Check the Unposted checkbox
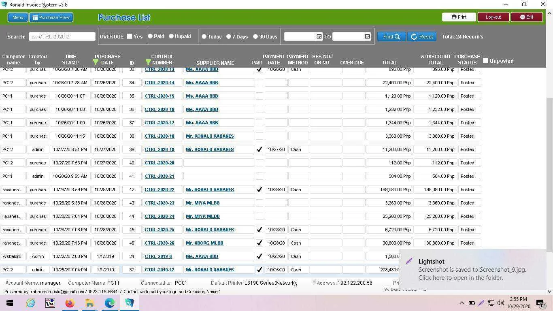Screen dimensions: 553x311 (486, 61)
